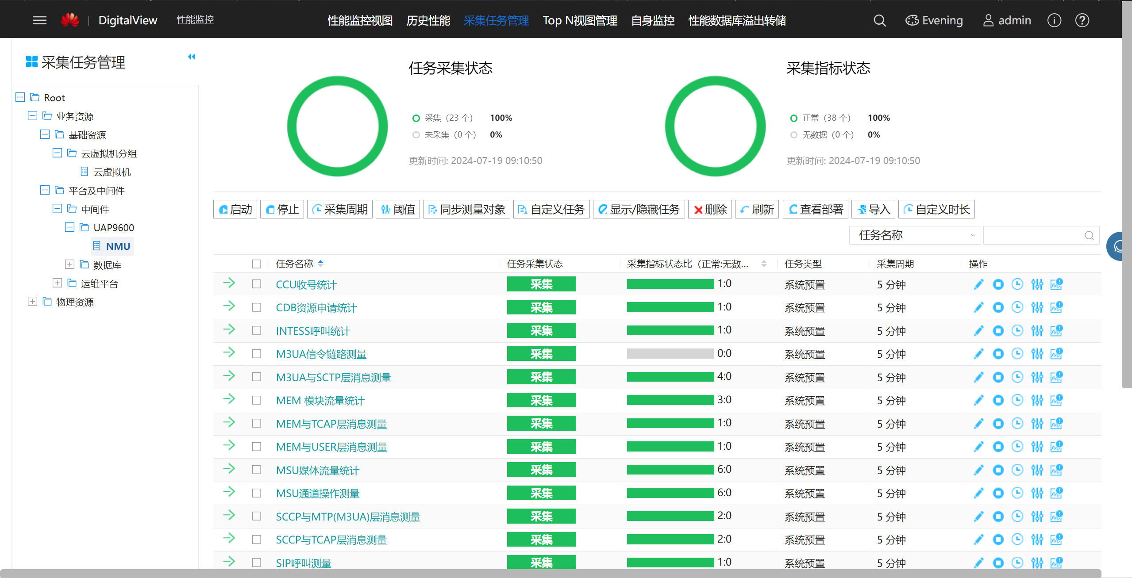1132x578 pixels.
Task: Click the 删除 button
Action: tap(710, 209)
